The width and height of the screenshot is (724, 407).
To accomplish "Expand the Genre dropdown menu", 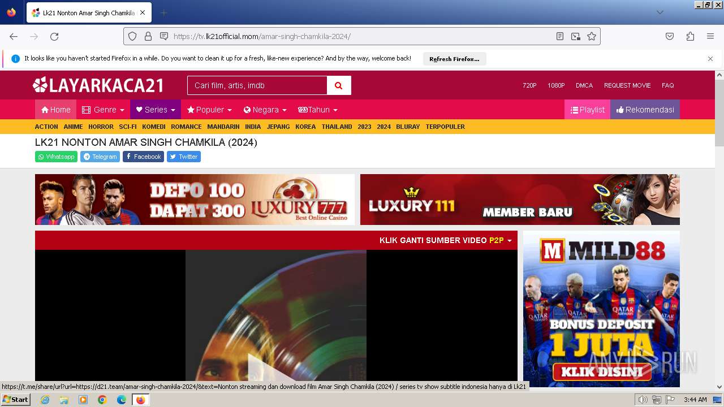I will tap(103, 110).
